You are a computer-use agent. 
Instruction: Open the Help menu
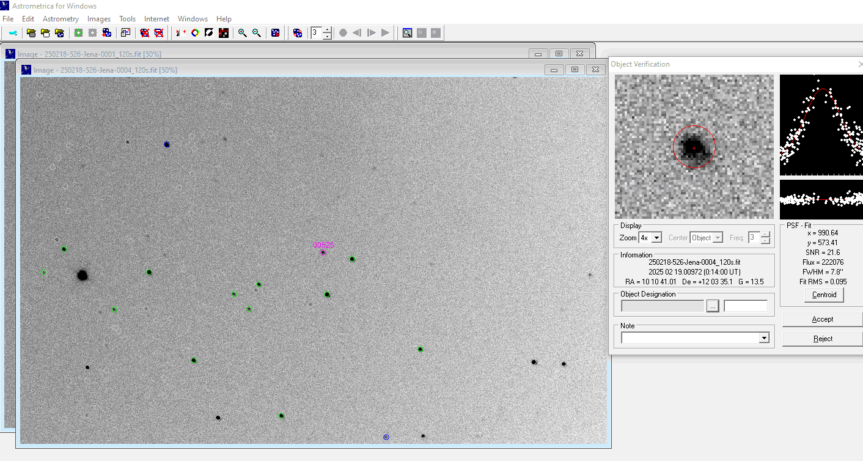[x=224, y=19]
